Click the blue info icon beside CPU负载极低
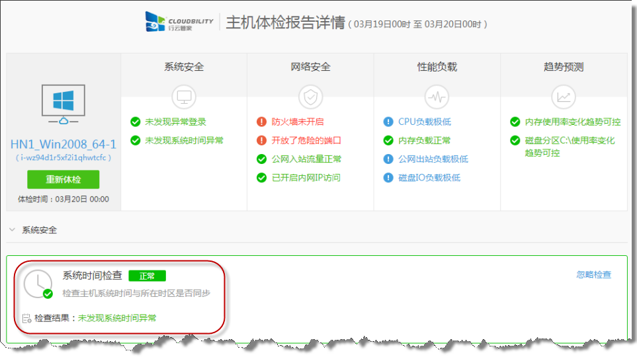Image resolution: width=637 pixels, height=357 pixels. [x=388, y=122]
